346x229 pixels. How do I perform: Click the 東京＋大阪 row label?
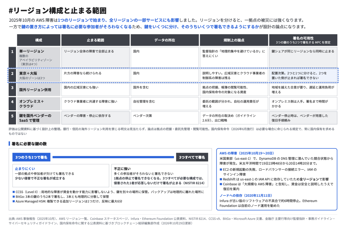(39, 75)
